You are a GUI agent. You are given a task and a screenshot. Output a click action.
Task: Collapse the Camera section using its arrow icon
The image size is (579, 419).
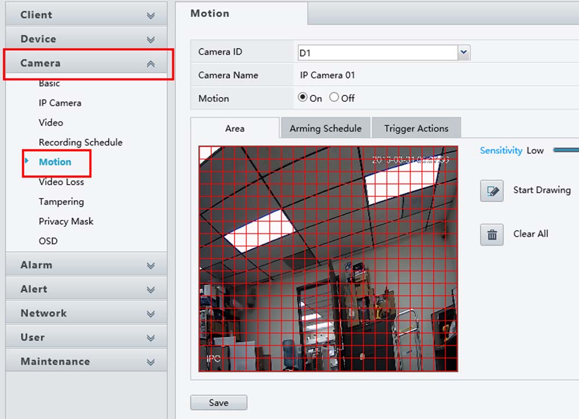click(x=150, y=63)
